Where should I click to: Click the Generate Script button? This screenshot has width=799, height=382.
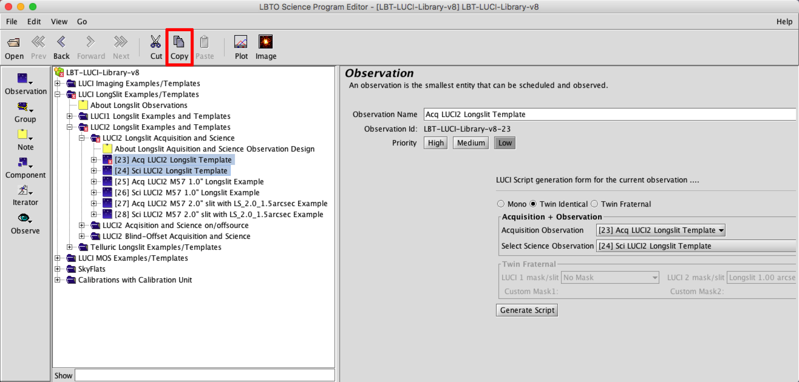click(x=527, y=310)
